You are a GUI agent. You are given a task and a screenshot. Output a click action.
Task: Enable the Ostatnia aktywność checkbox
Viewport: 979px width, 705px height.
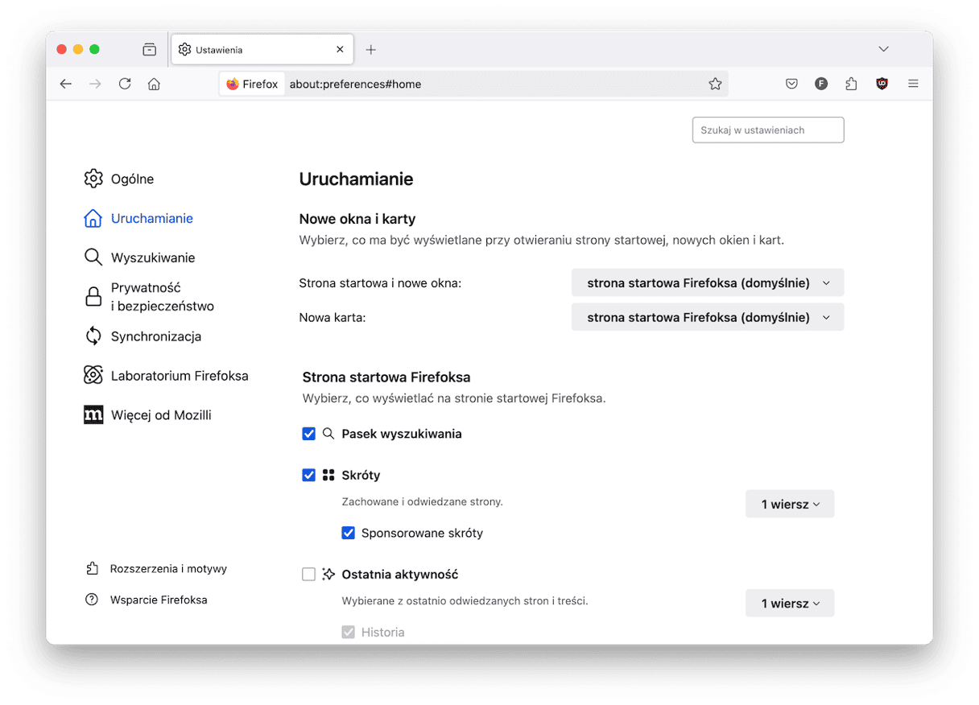click(x=308, y=575)
